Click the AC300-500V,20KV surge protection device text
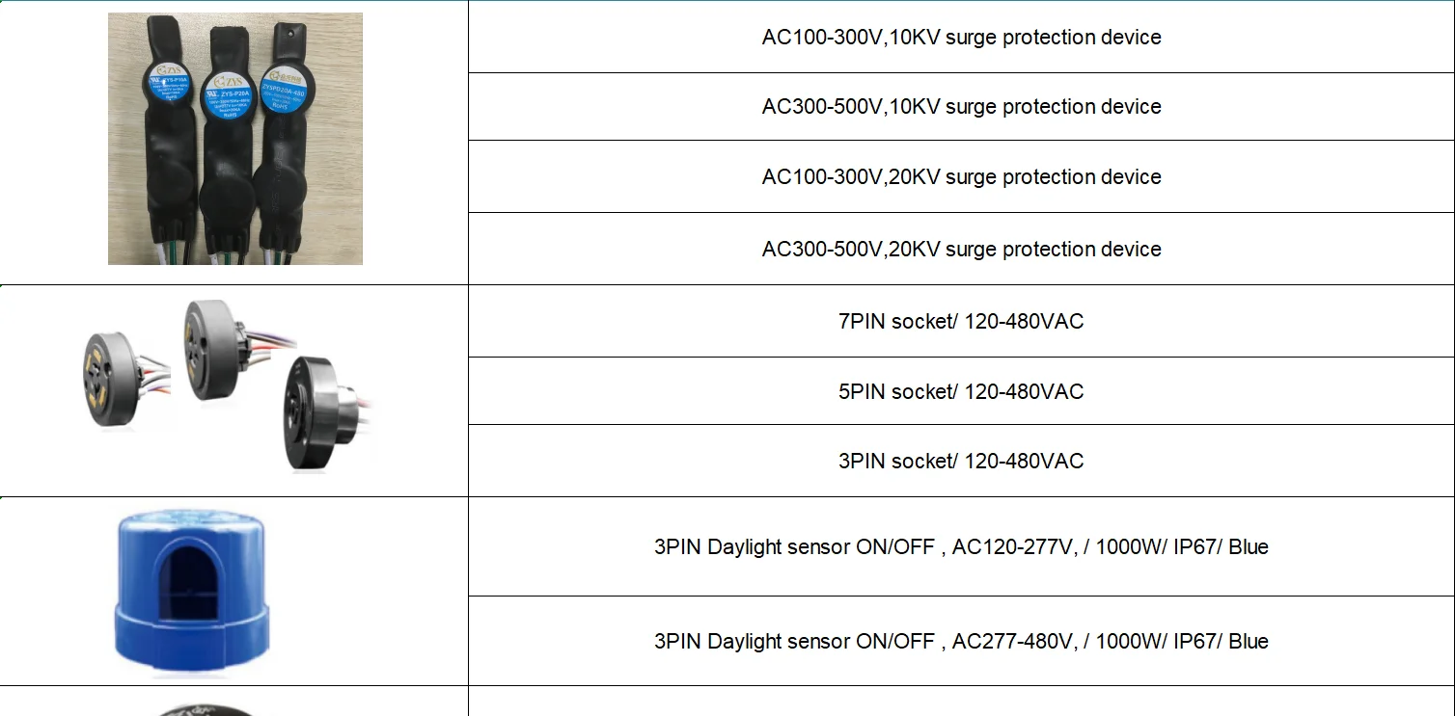The image size is (1455, 716). point(961,250)
